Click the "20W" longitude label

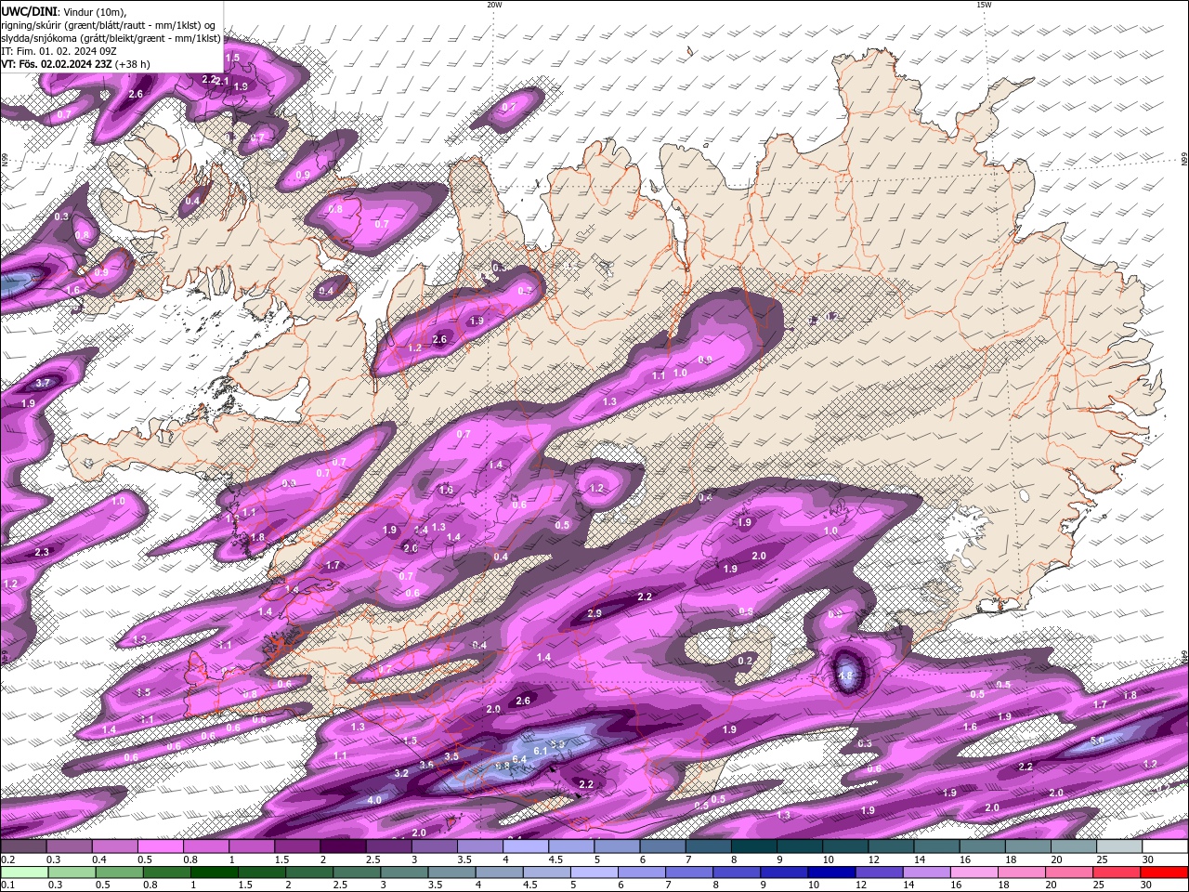coord(494,5)
